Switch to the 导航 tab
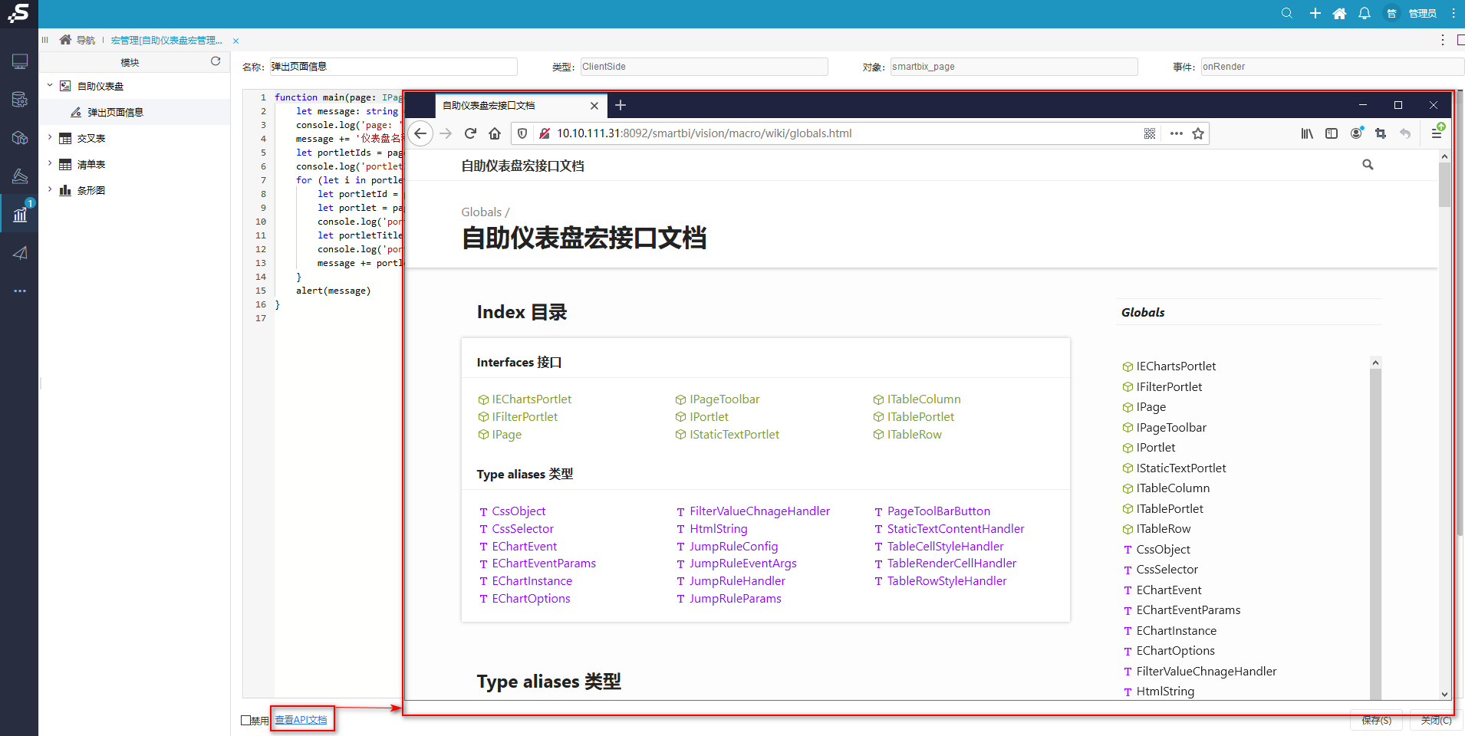The width and height of the screenshot is (1465, 736). tap(78, 40)
